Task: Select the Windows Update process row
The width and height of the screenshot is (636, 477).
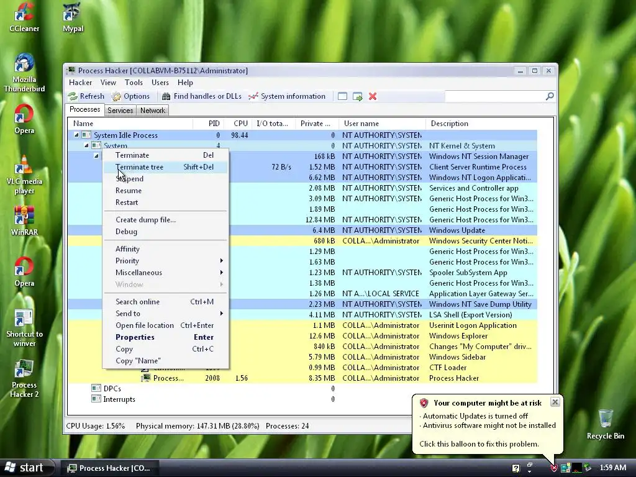Action: (302, 230)
